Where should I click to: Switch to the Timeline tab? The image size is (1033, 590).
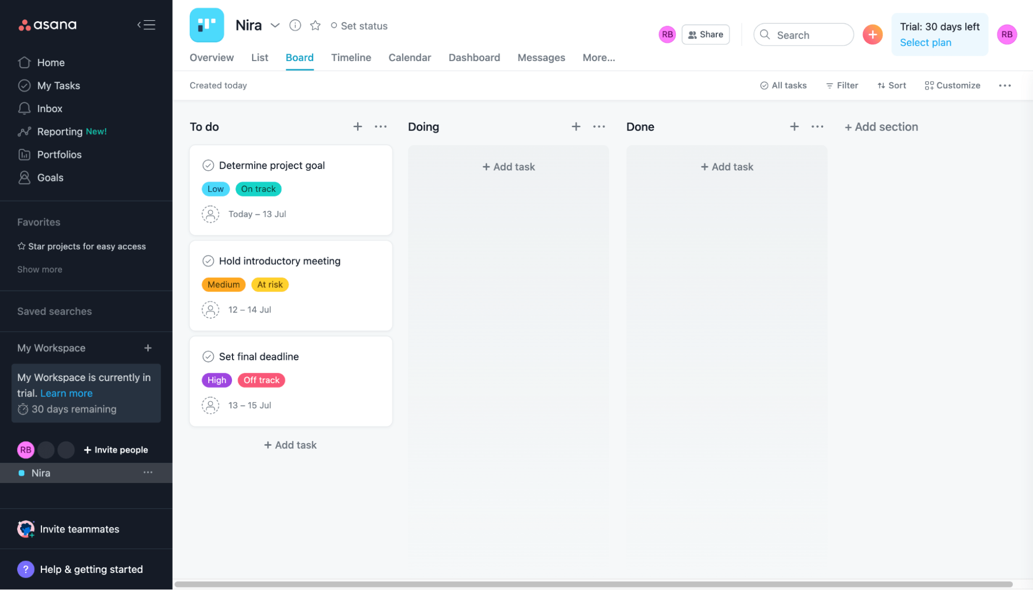click(351, 58)
